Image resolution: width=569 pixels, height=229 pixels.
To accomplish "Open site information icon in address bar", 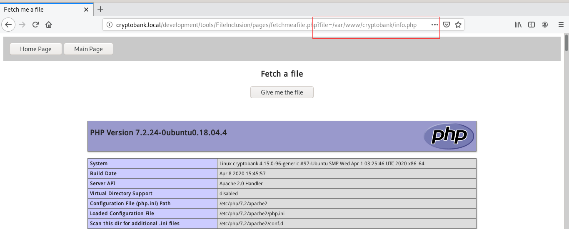I will [x=110, y=25].
